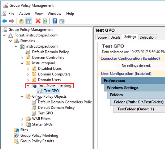The image size is (165, 149).
Task: Click the Default Domain Controllers Policy scroll icon
Action: pos(34,102)
